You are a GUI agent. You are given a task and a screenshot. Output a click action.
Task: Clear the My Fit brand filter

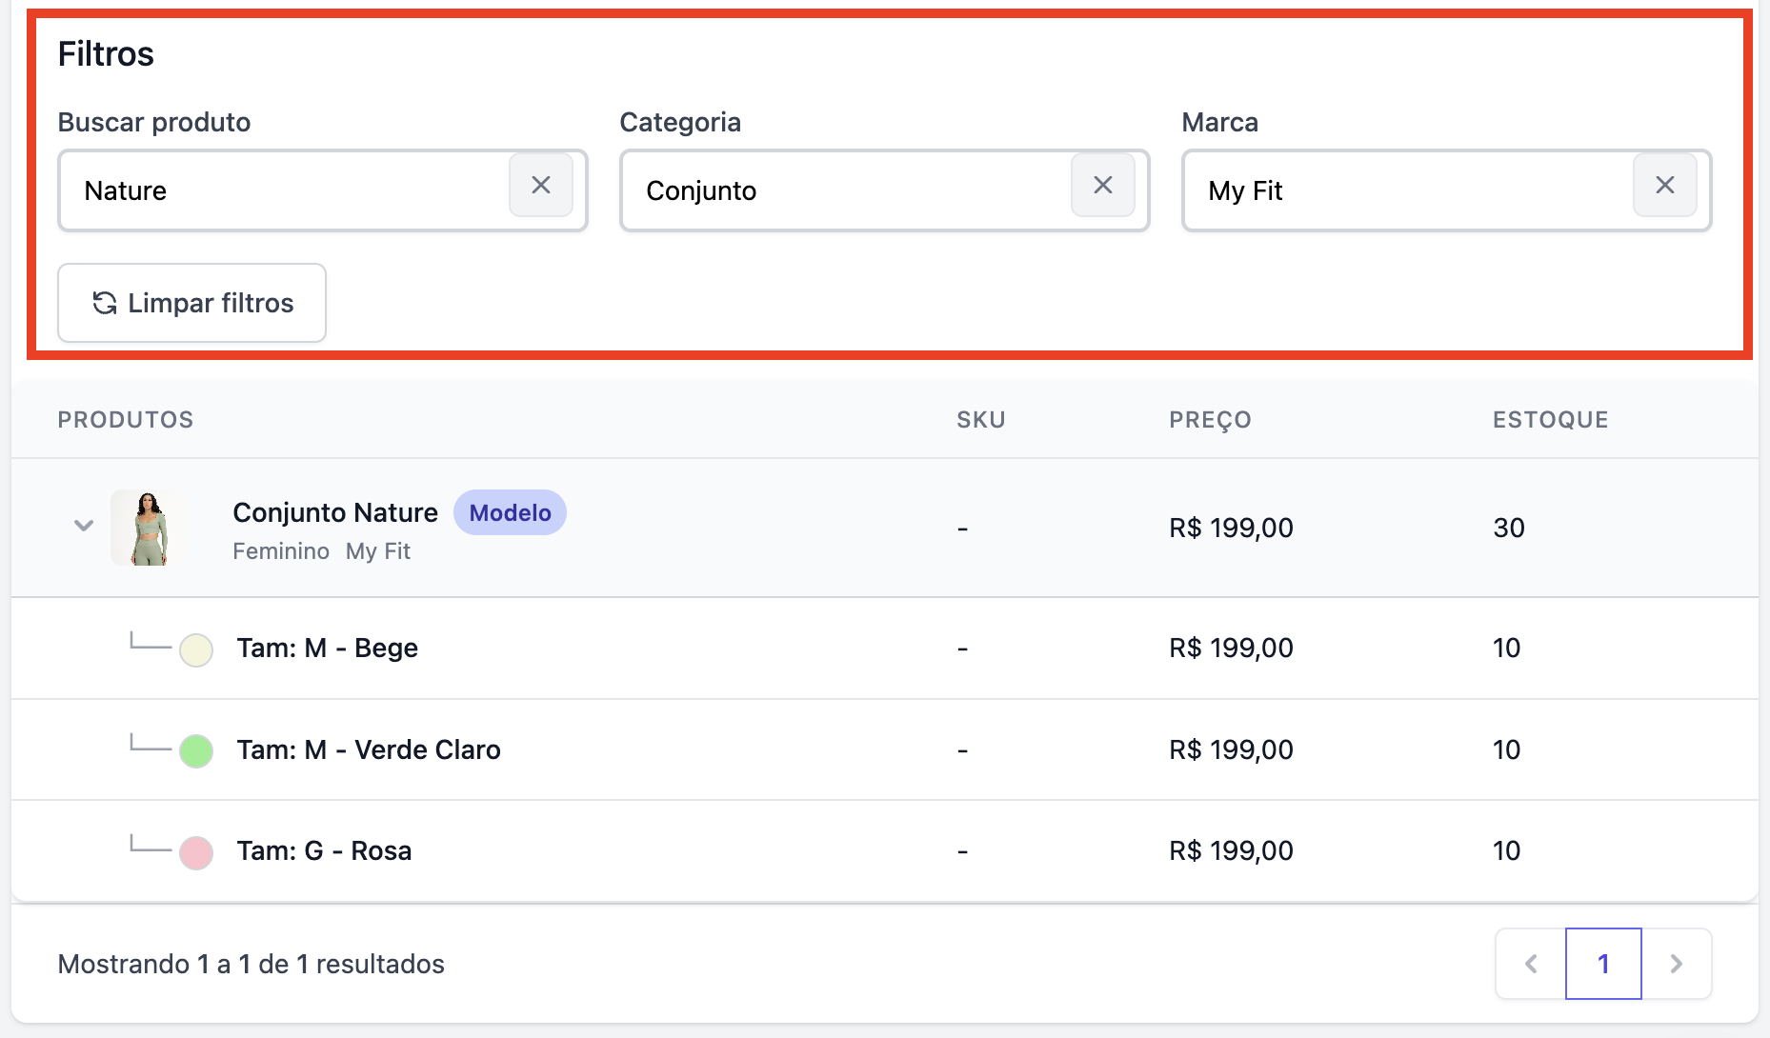pyautogui.click(x=1664, y=186)
